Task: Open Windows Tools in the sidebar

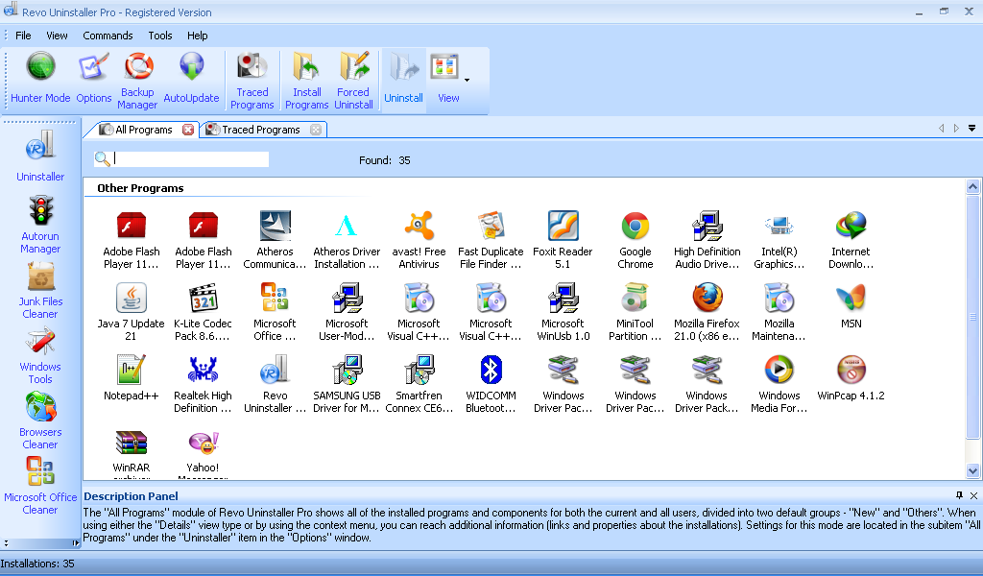Action: [40, 355]
